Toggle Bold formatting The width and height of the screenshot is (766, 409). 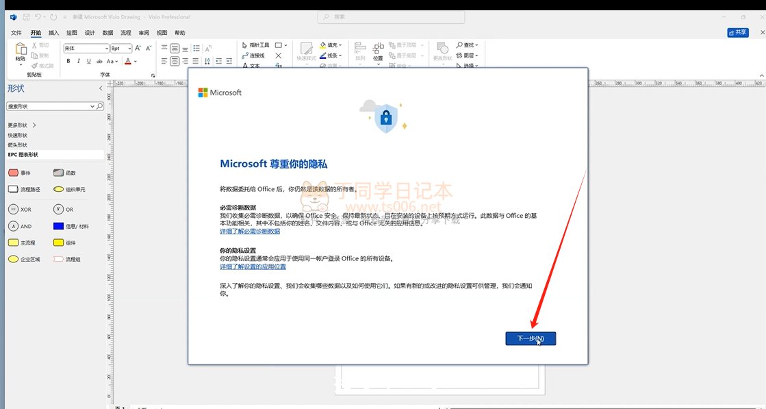point(68,61)
